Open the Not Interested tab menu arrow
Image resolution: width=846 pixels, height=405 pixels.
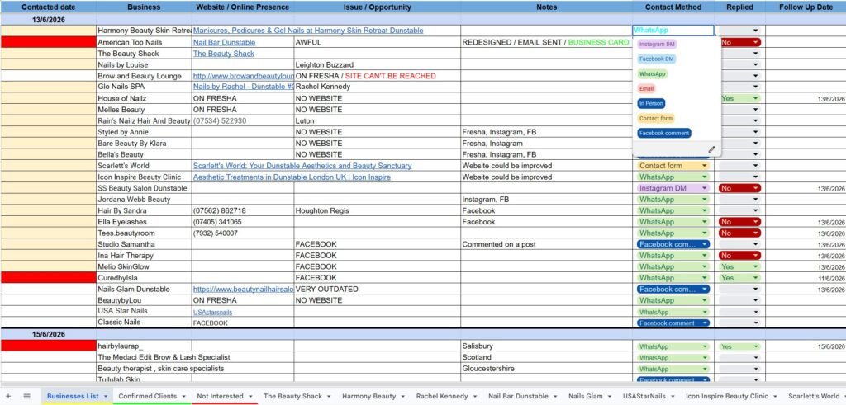click(250, 397)
